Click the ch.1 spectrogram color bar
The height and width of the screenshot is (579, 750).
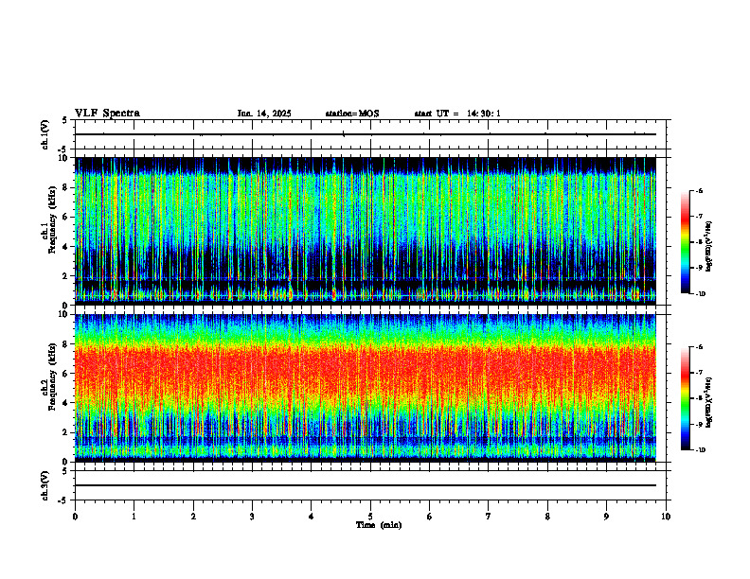pos(686,242)
